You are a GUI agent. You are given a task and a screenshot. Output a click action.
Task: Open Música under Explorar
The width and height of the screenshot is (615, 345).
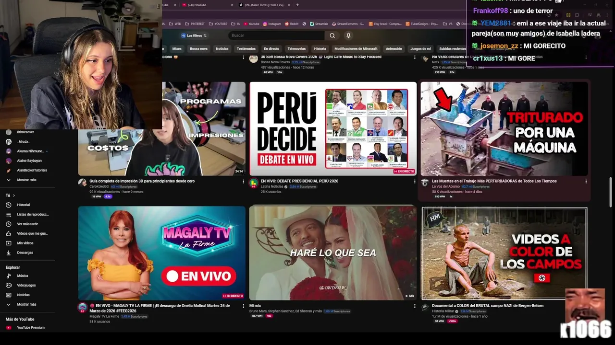tap(17, 276)
